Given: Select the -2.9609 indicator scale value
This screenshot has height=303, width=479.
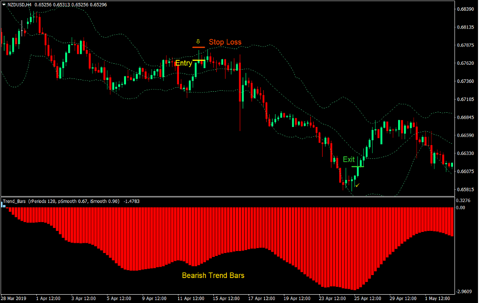Looking at the screenshot, I should 463,291.
